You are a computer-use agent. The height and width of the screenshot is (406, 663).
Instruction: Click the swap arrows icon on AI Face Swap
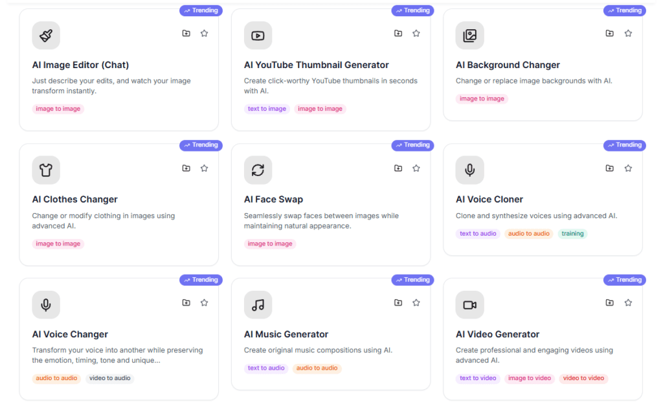tap(258, 170)
